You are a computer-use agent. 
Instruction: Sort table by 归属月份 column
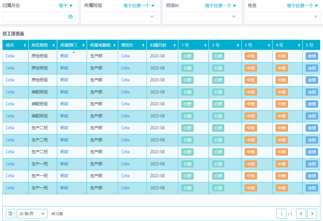175,45
